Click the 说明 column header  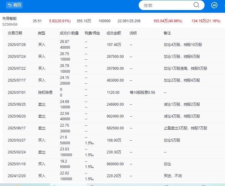[133, 33]
